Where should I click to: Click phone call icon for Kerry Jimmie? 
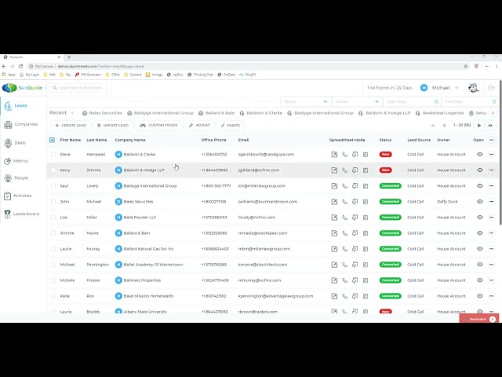pyautogui.click(x=344, y=170)
